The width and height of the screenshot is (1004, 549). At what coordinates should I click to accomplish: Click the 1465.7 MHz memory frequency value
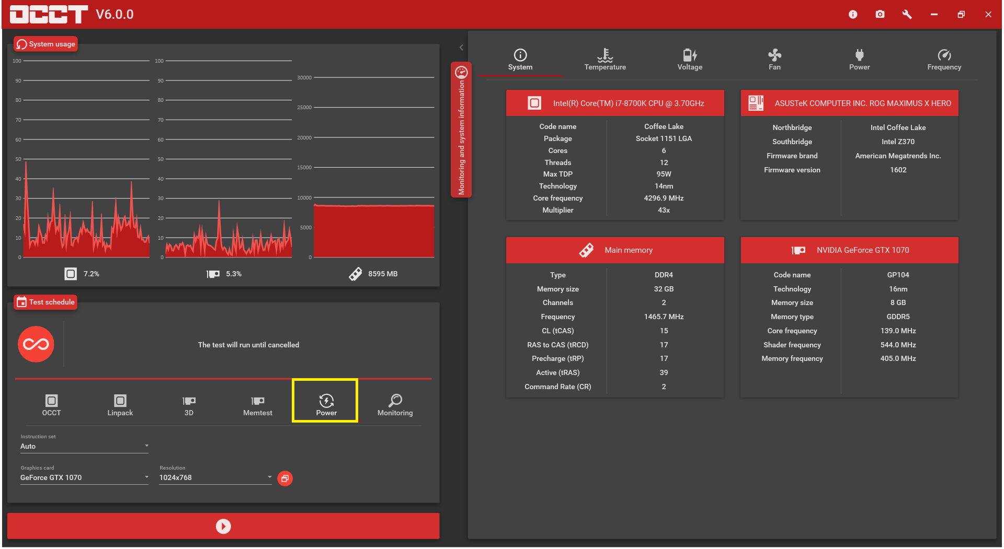[x=664, y=317]
